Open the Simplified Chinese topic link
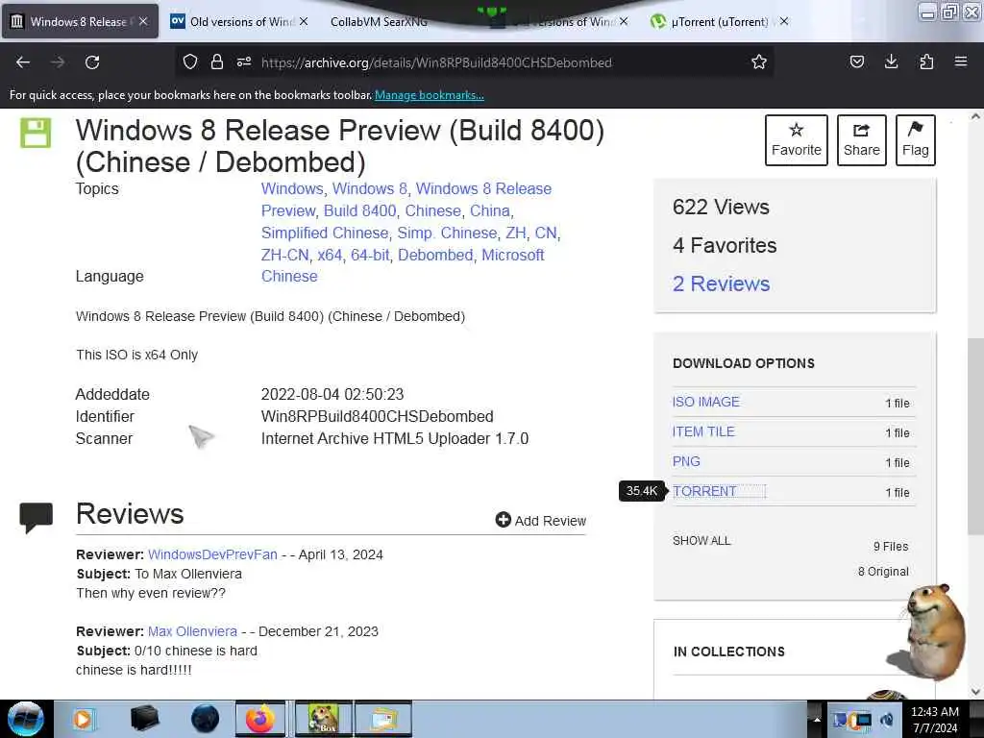Viewport: 984px width, 738px height. tap(325, 233)
